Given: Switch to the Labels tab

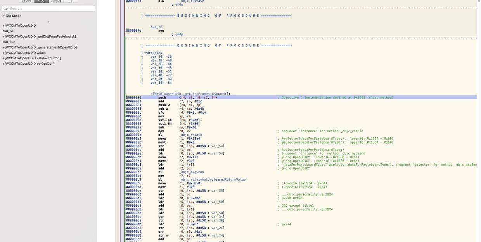Looking at the screenshot, I should pos(27,1).
